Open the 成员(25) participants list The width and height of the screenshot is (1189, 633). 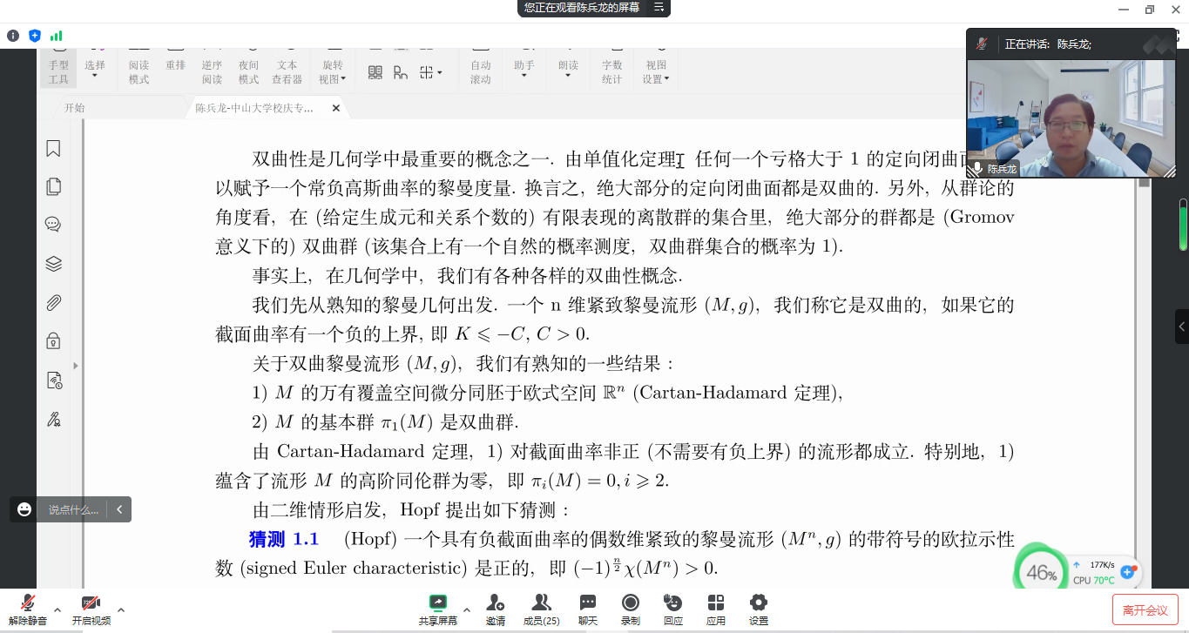pos(541,609)
